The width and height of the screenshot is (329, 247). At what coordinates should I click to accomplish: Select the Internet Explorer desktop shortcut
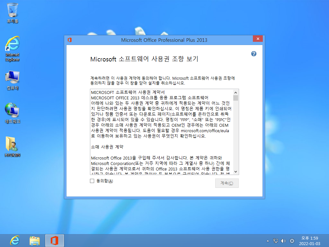click(x=13, y=49)
